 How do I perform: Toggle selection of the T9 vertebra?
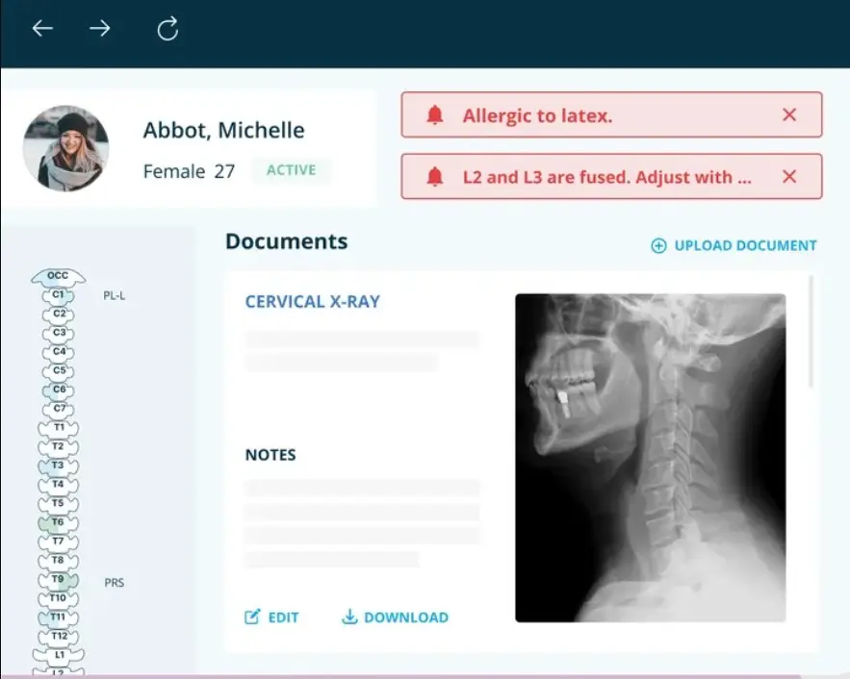[56, 579]
